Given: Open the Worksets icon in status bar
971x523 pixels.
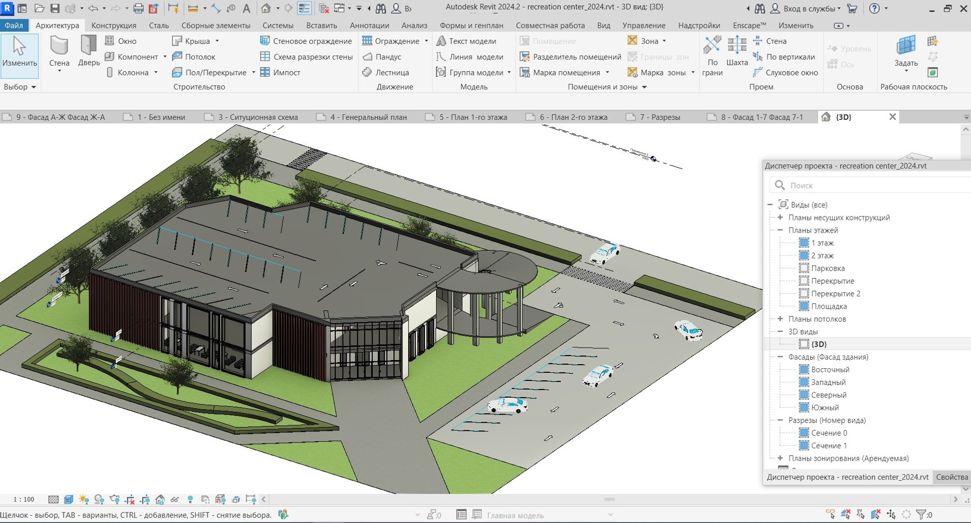Looking at the screenshot, I should tap(283, 515).
